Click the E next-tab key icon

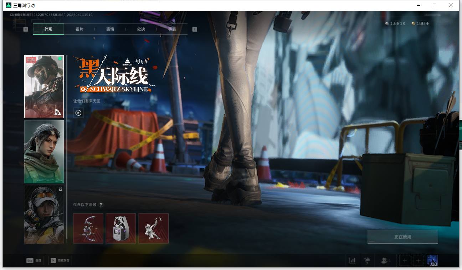(195, 29)
